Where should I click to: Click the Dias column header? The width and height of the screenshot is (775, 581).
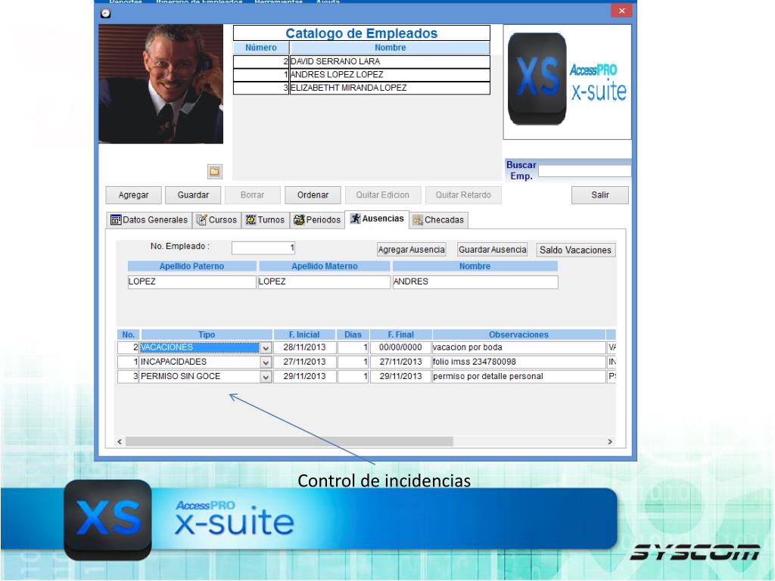353,334
